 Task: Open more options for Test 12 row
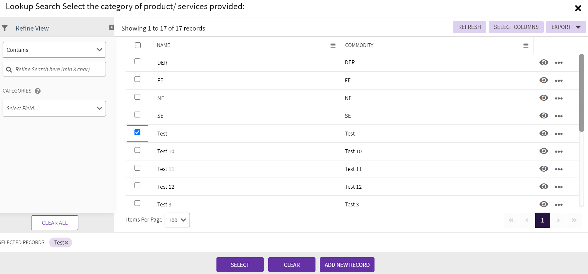pos(558,187)
